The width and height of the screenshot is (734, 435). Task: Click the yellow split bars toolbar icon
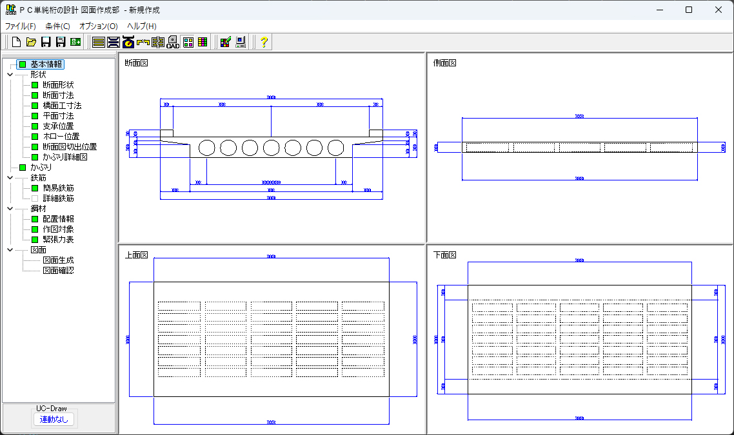158,42
